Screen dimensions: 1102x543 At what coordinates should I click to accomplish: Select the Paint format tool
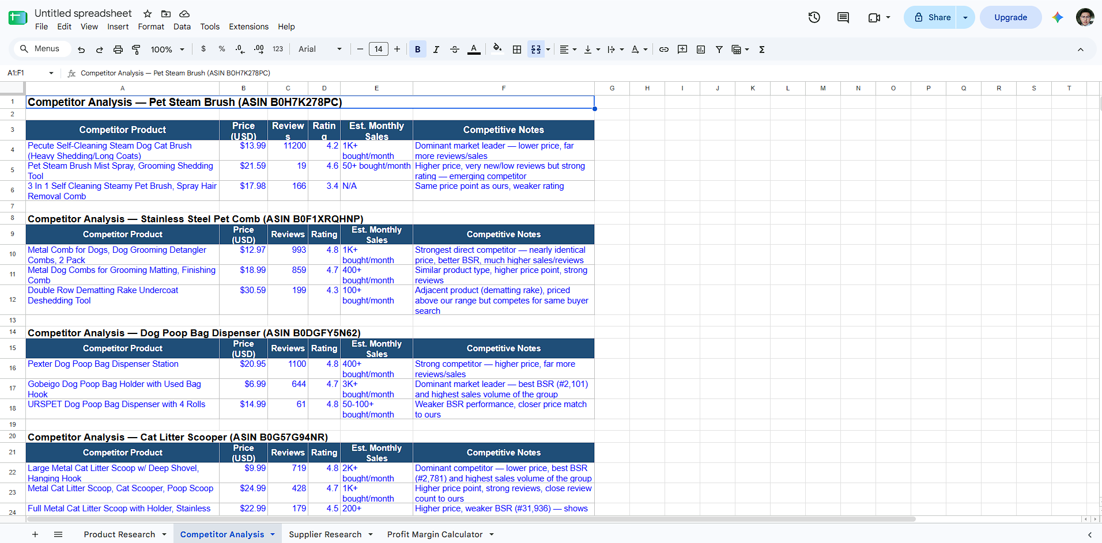(137, 50)
